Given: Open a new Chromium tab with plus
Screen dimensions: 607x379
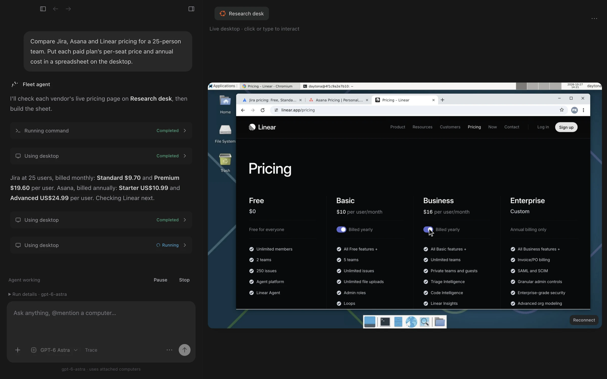Looking at the screenshot, I should point(442,100).
